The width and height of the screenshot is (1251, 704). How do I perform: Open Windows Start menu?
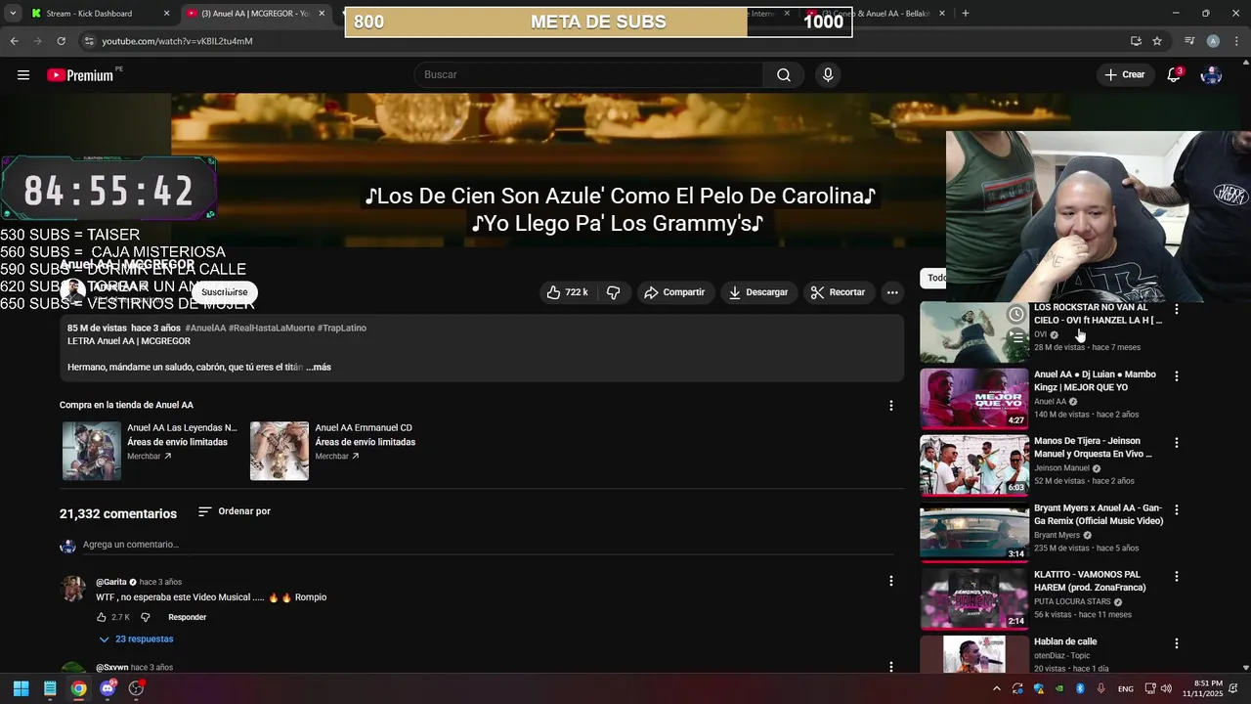tap(21, 688)
